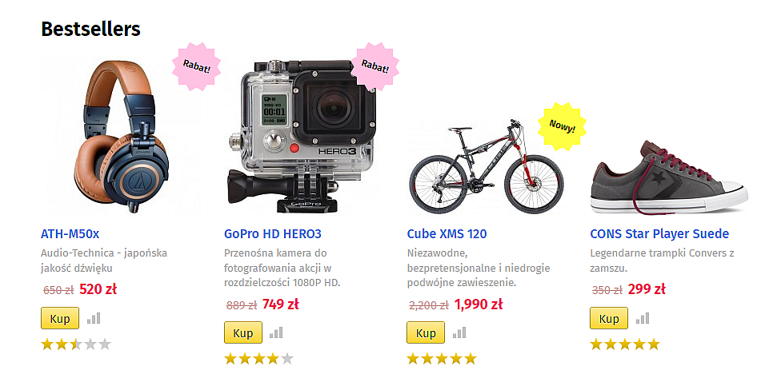Click Kup for GoPro HD HERO3
Image resolution: width=769 pixels, height=382 pixels.
coord(242,333)
